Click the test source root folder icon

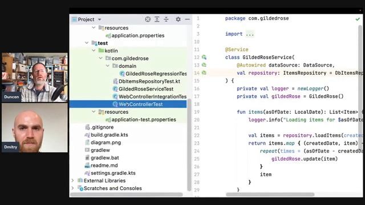pyautogui.click(x=94, y=43)
